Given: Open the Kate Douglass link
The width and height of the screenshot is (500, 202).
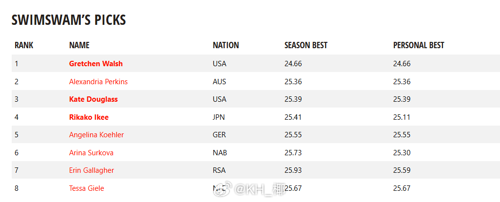Looking at the screenshot, I should pyautogui.click(x=94, y=99).
